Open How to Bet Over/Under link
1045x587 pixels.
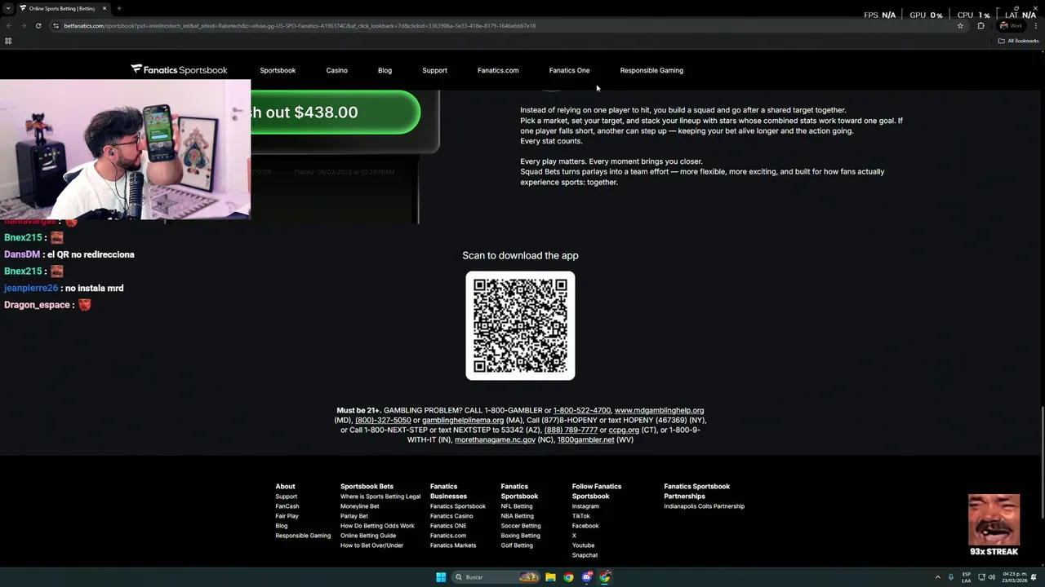(x=371, y=545)
